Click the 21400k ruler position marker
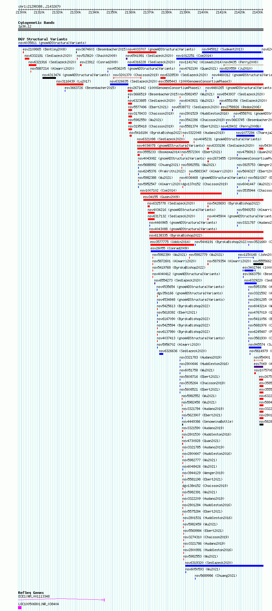272x611 pixels. [x=203, y=12]
